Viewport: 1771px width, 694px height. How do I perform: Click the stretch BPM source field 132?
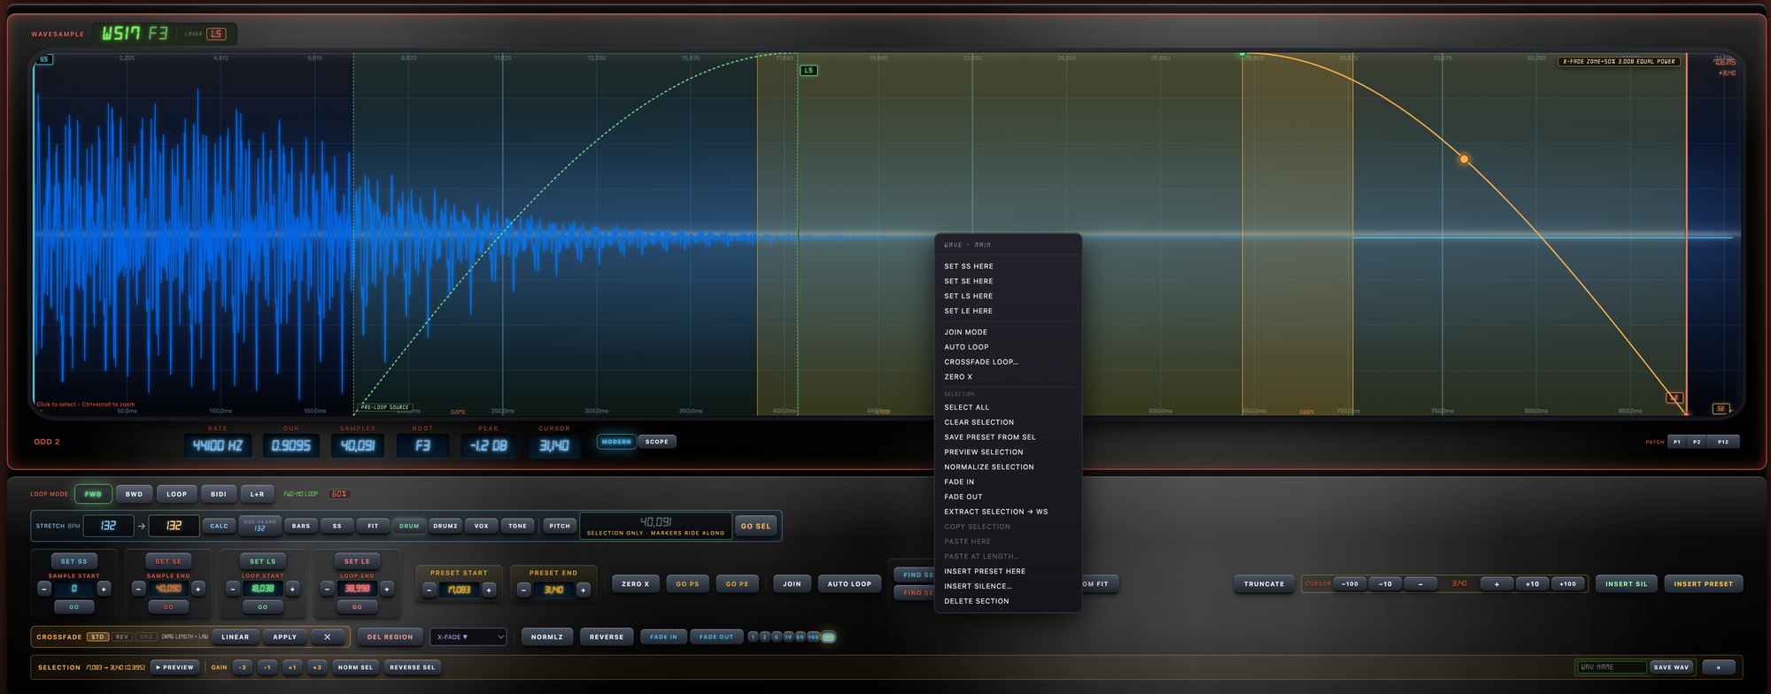point(108,526)
